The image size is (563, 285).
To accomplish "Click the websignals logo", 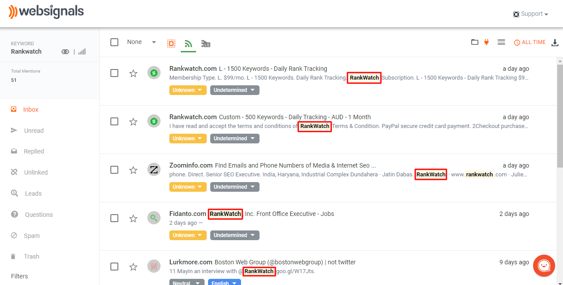I will tap(46, 11).
